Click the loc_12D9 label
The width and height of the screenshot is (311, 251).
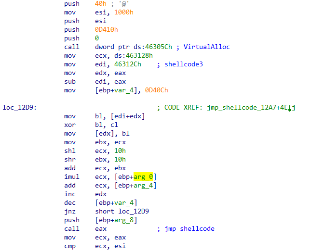coord(20,107)
